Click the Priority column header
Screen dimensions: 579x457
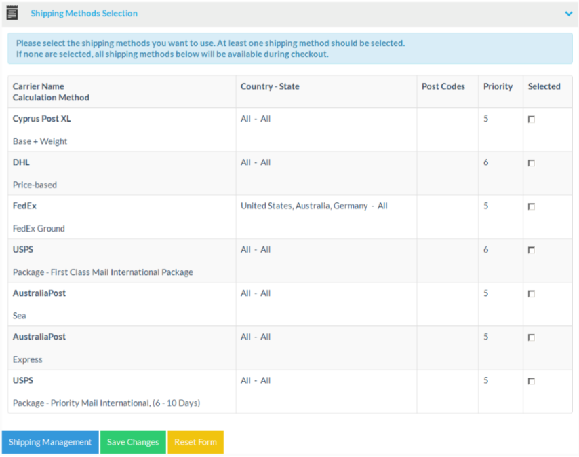tap(498, 86)
